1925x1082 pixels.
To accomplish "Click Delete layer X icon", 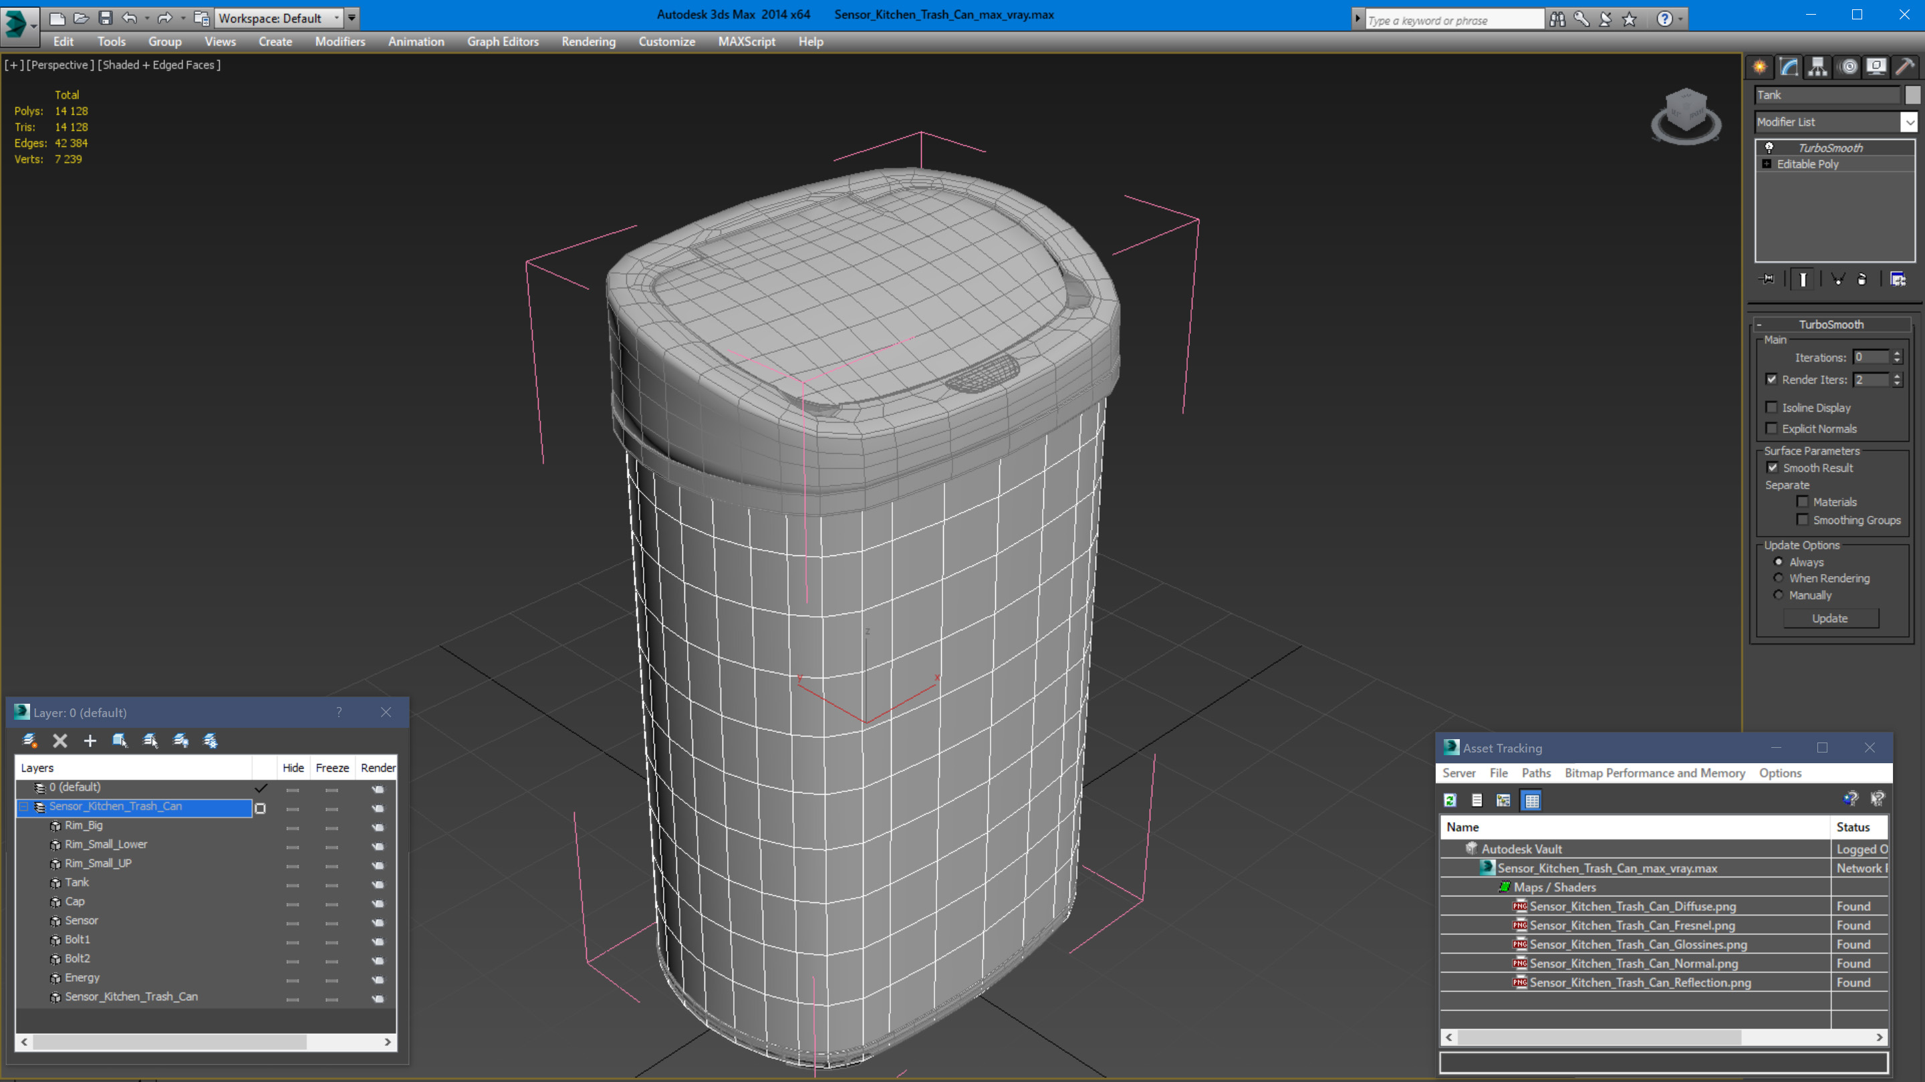I will 59,740.
